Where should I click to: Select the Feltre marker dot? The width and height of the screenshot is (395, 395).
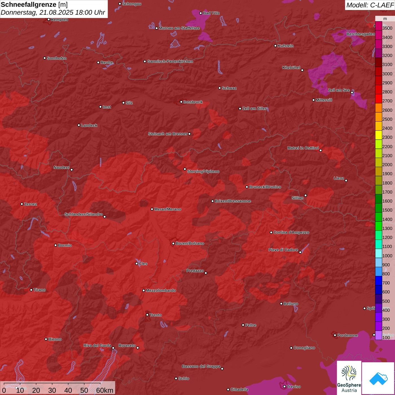243,325
